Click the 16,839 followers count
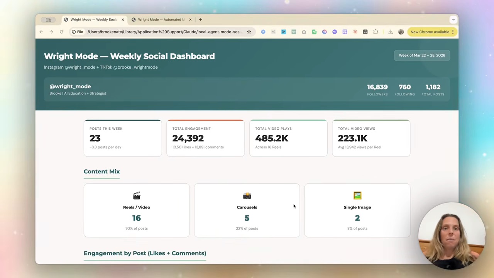Screen dimensions: 494x278 coord(377,87)
